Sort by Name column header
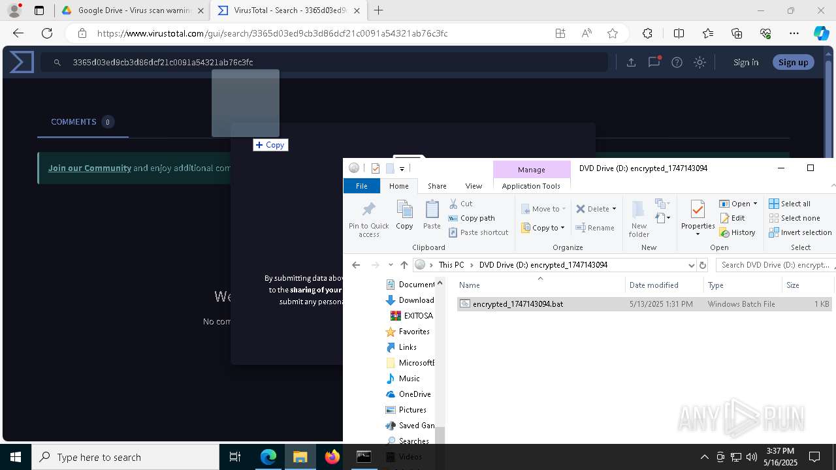Viewport: 836px width, 470px height. [x=539, y=285]
